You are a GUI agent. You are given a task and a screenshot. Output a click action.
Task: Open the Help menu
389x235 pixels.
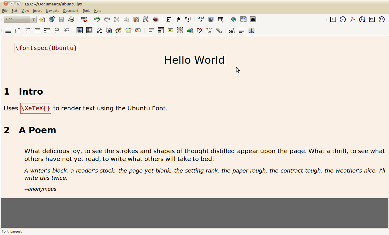[x=98, y=11]
